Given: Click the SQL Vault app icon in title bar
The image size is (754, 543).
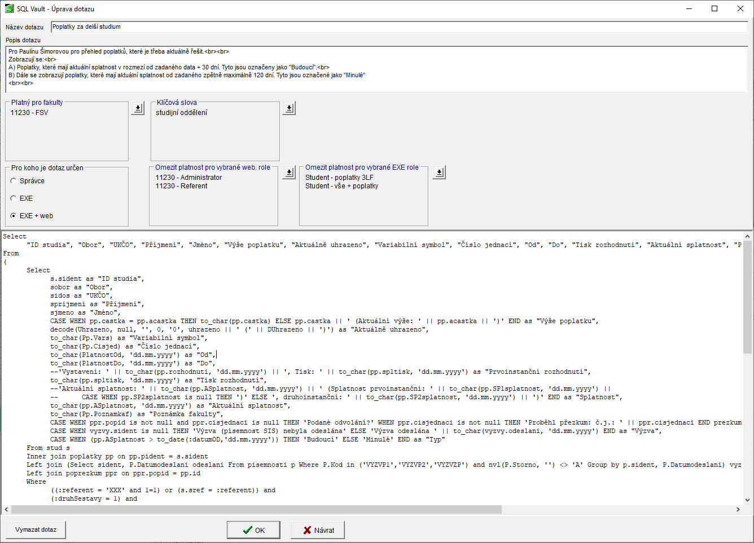Looking at the screenshot, I should tap(9, 8).
